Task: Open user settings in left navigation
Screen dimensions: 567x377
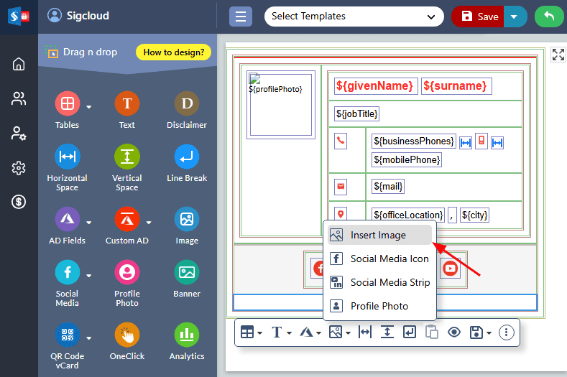Action: (19, 133)
